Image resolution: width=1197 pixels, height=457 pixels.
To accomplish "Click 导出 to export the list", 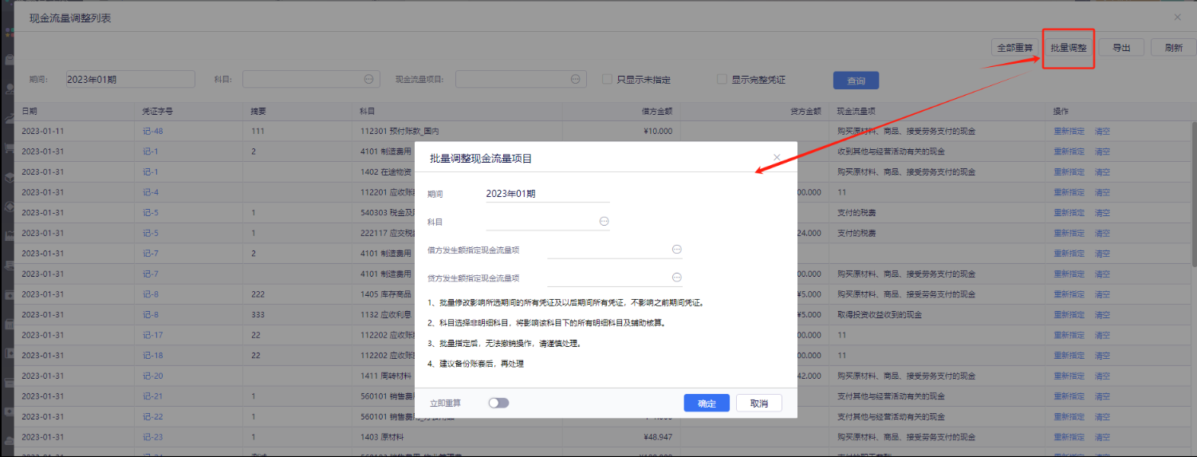I will tap(1121, 48).
